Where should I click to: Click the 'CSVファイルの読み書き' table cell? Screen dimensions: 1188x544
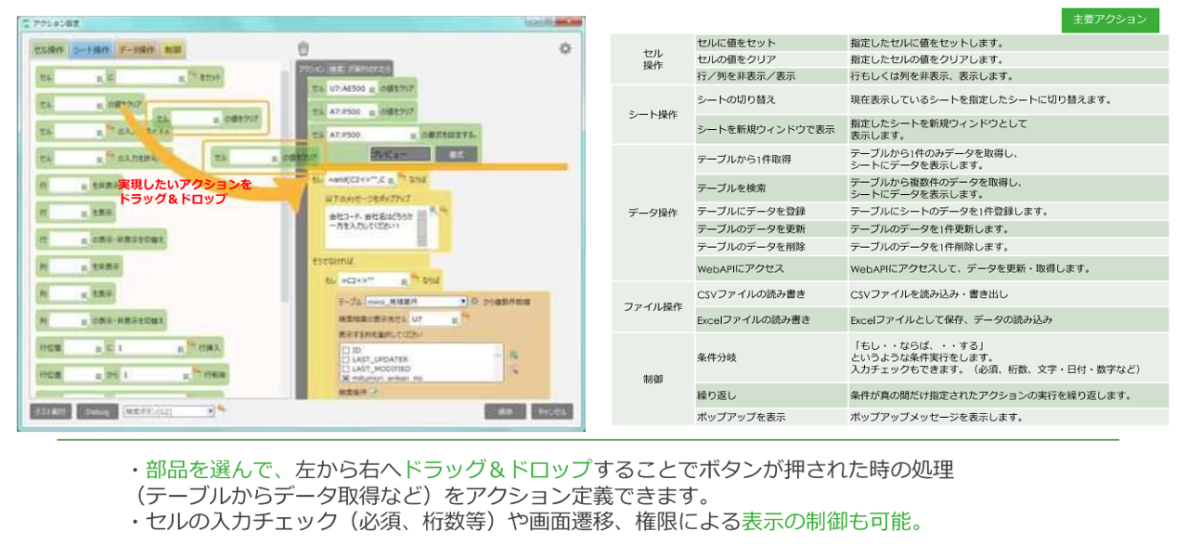coord(771,294)
